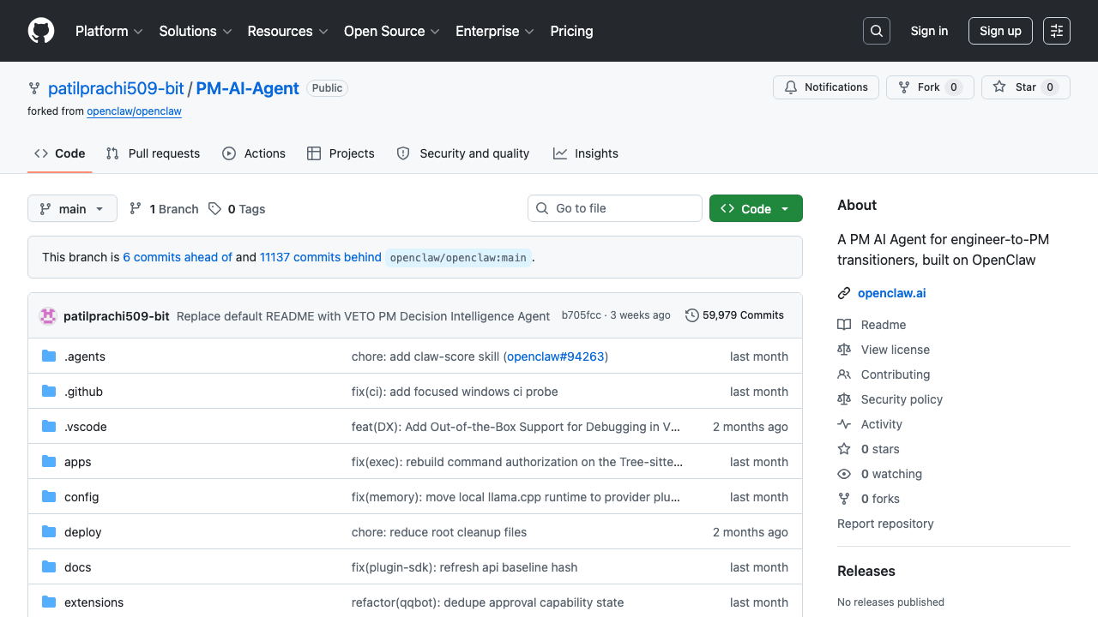This screenshot has width=1098, height=617.
Task: Switch to the Code tab
Action: point(60,153)
